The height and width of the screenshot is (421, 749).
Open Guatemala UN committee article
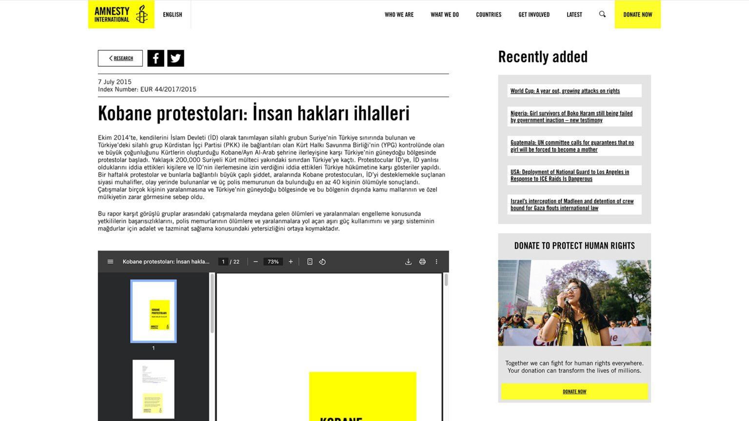tap(572, 146)
